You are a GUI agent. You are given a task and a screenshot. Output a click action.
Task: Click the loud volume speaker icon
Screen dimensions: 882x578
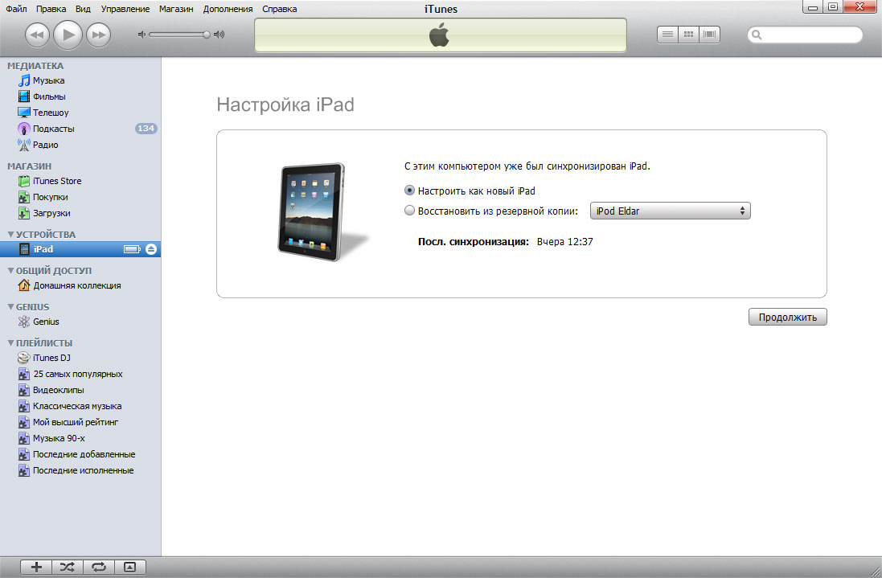coord(219,35)
